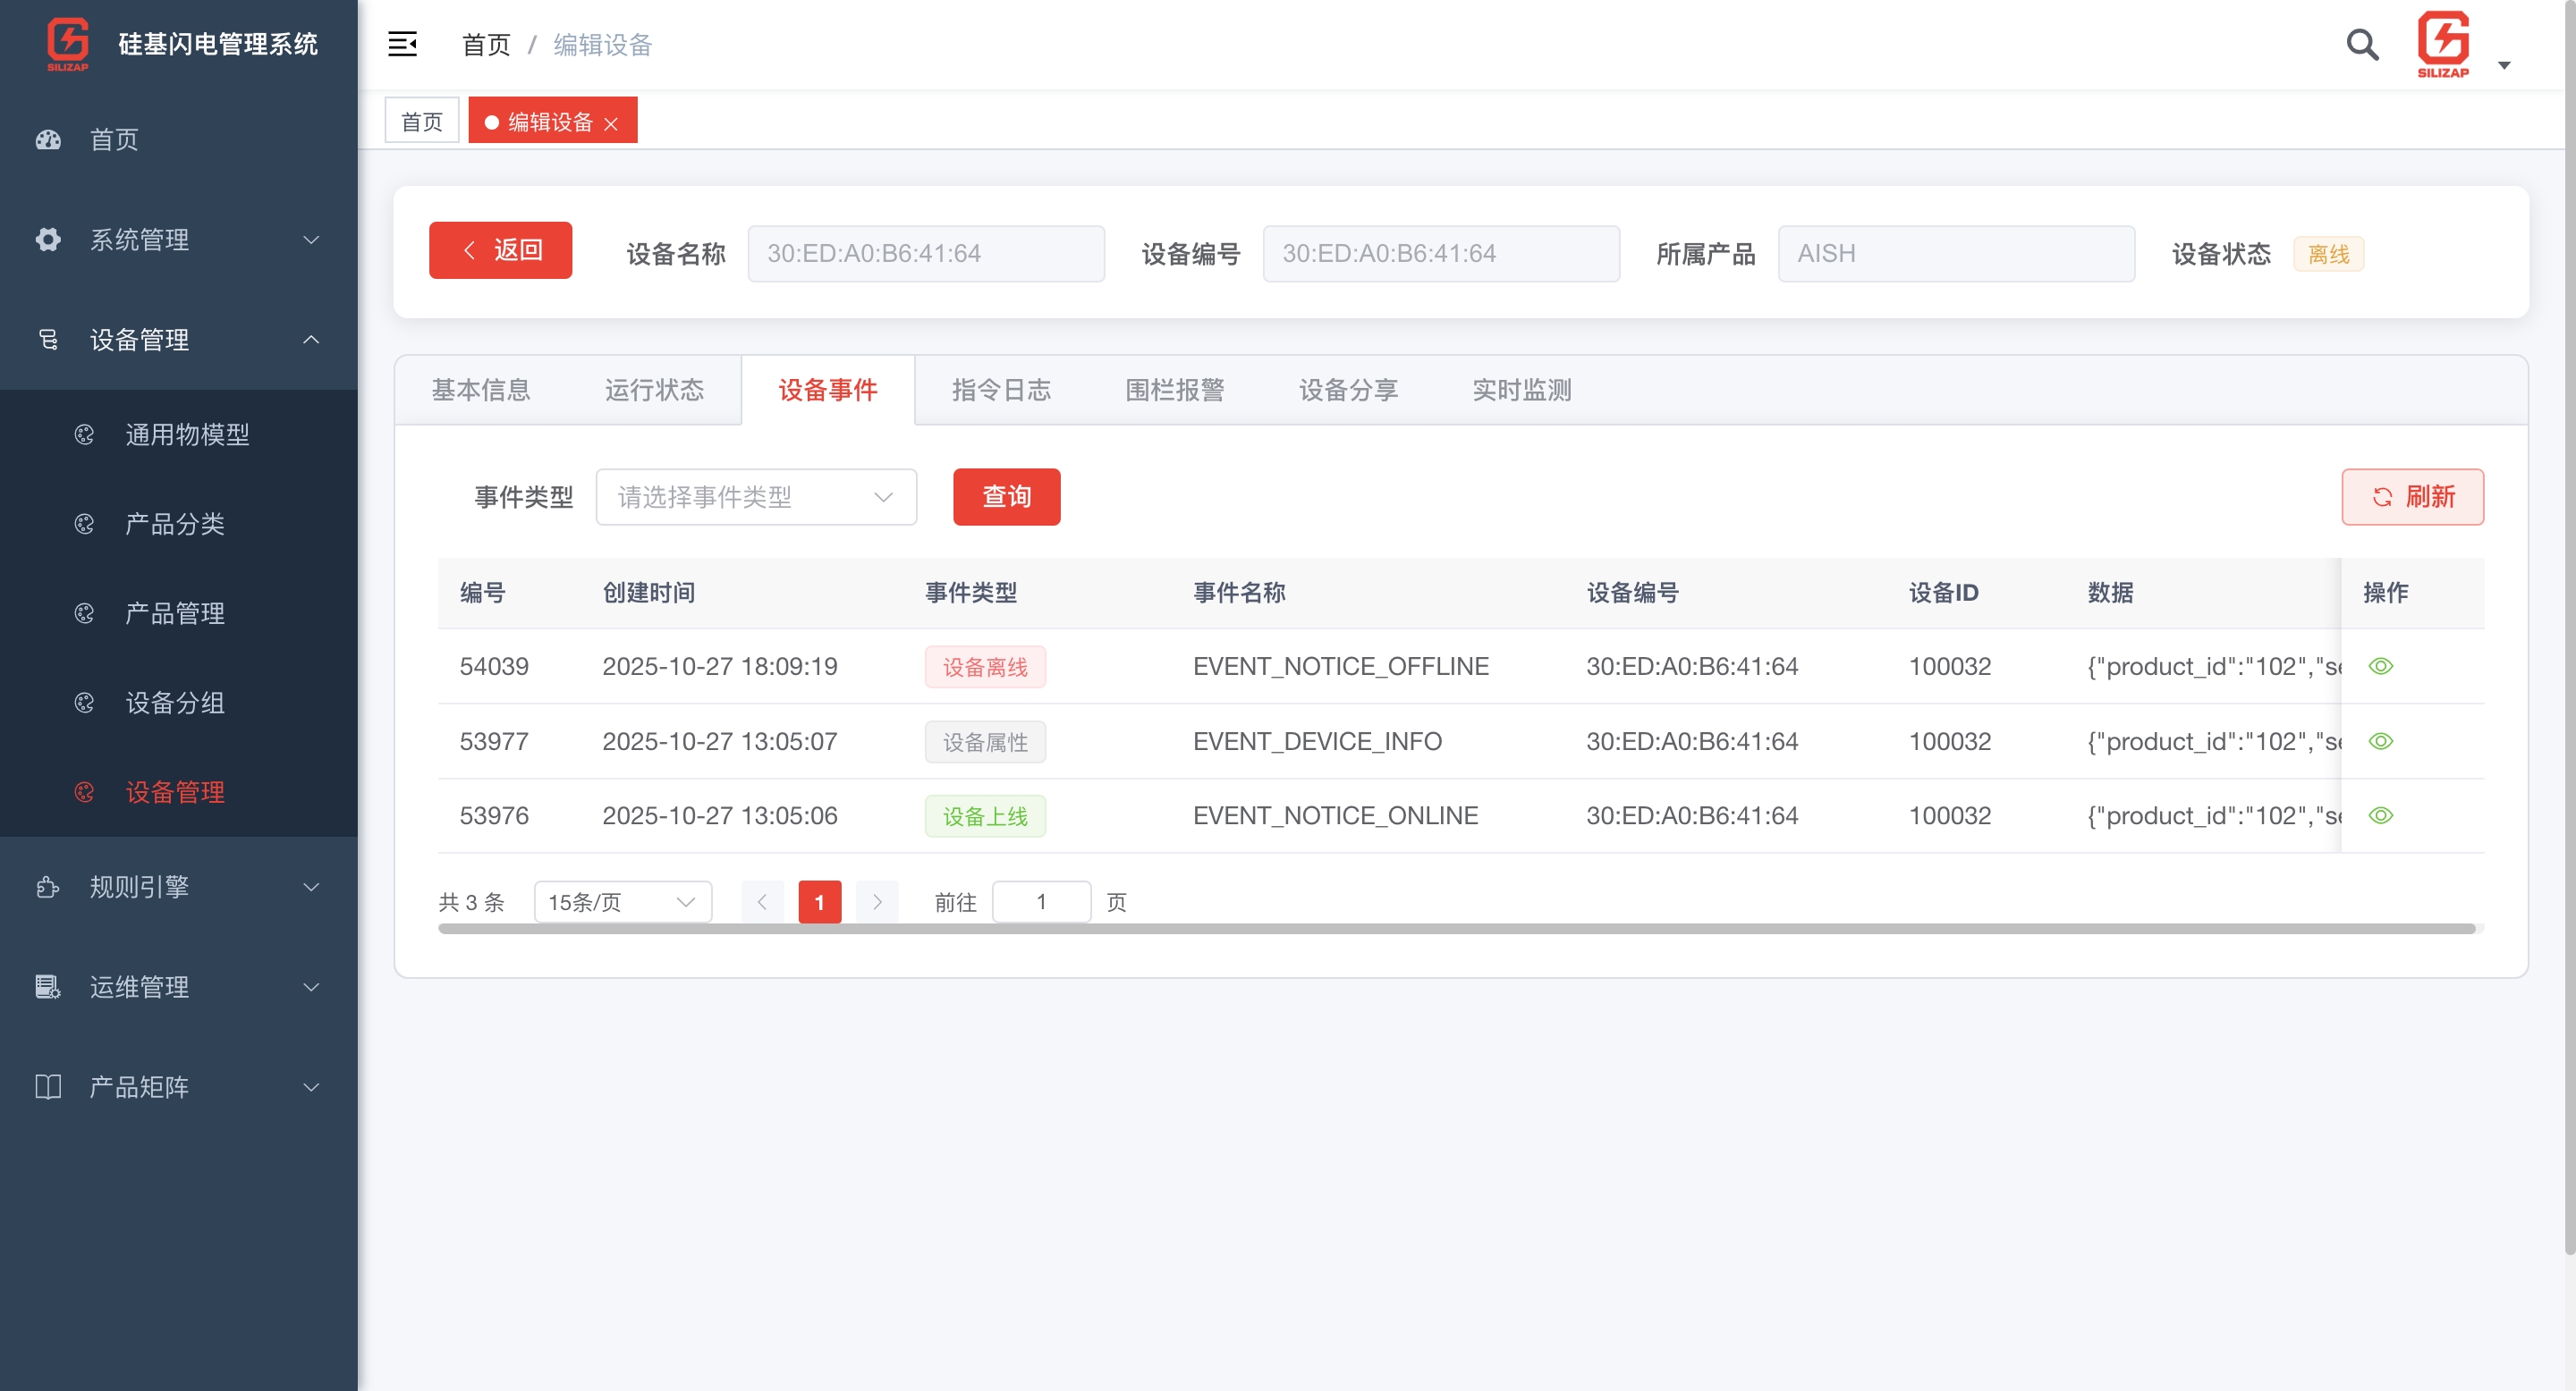Click the 系统管理 gear icon
Image resolution: width=2576 pixels, height=1391 pixels.
48,240
